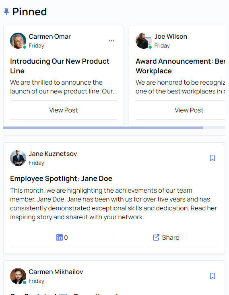Open three-dot menu on Carmen Omar's post
The image size is (229, 295).
111,41
